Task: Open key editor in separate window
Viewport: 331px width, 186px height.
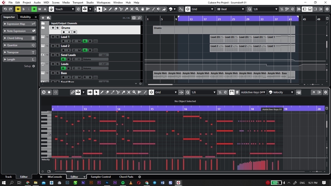Action: click(x=314, y=92)
